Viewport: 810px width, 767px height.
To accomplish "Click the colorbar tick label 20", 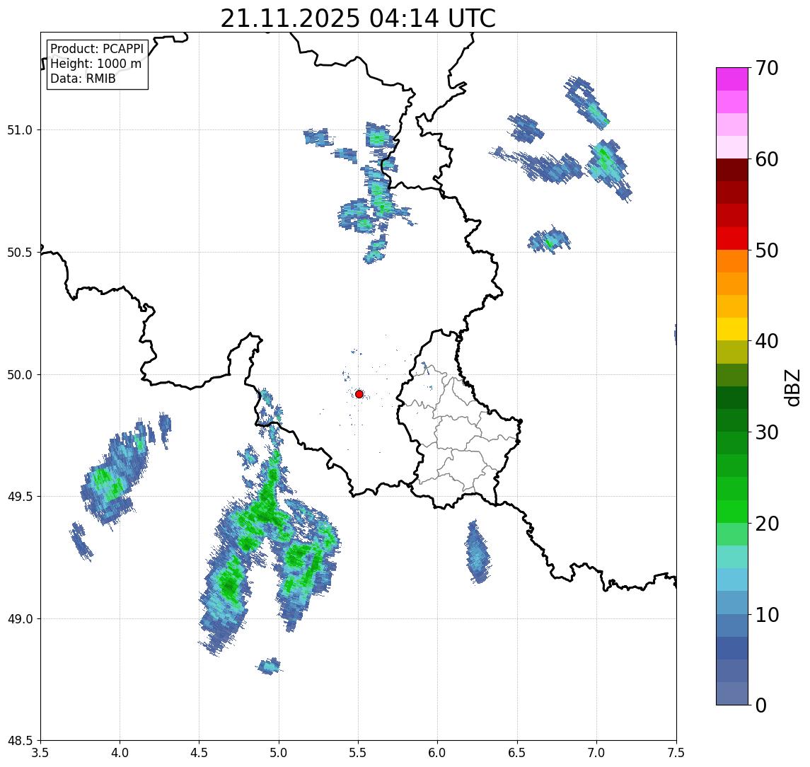I will click(x=767, y=524).
